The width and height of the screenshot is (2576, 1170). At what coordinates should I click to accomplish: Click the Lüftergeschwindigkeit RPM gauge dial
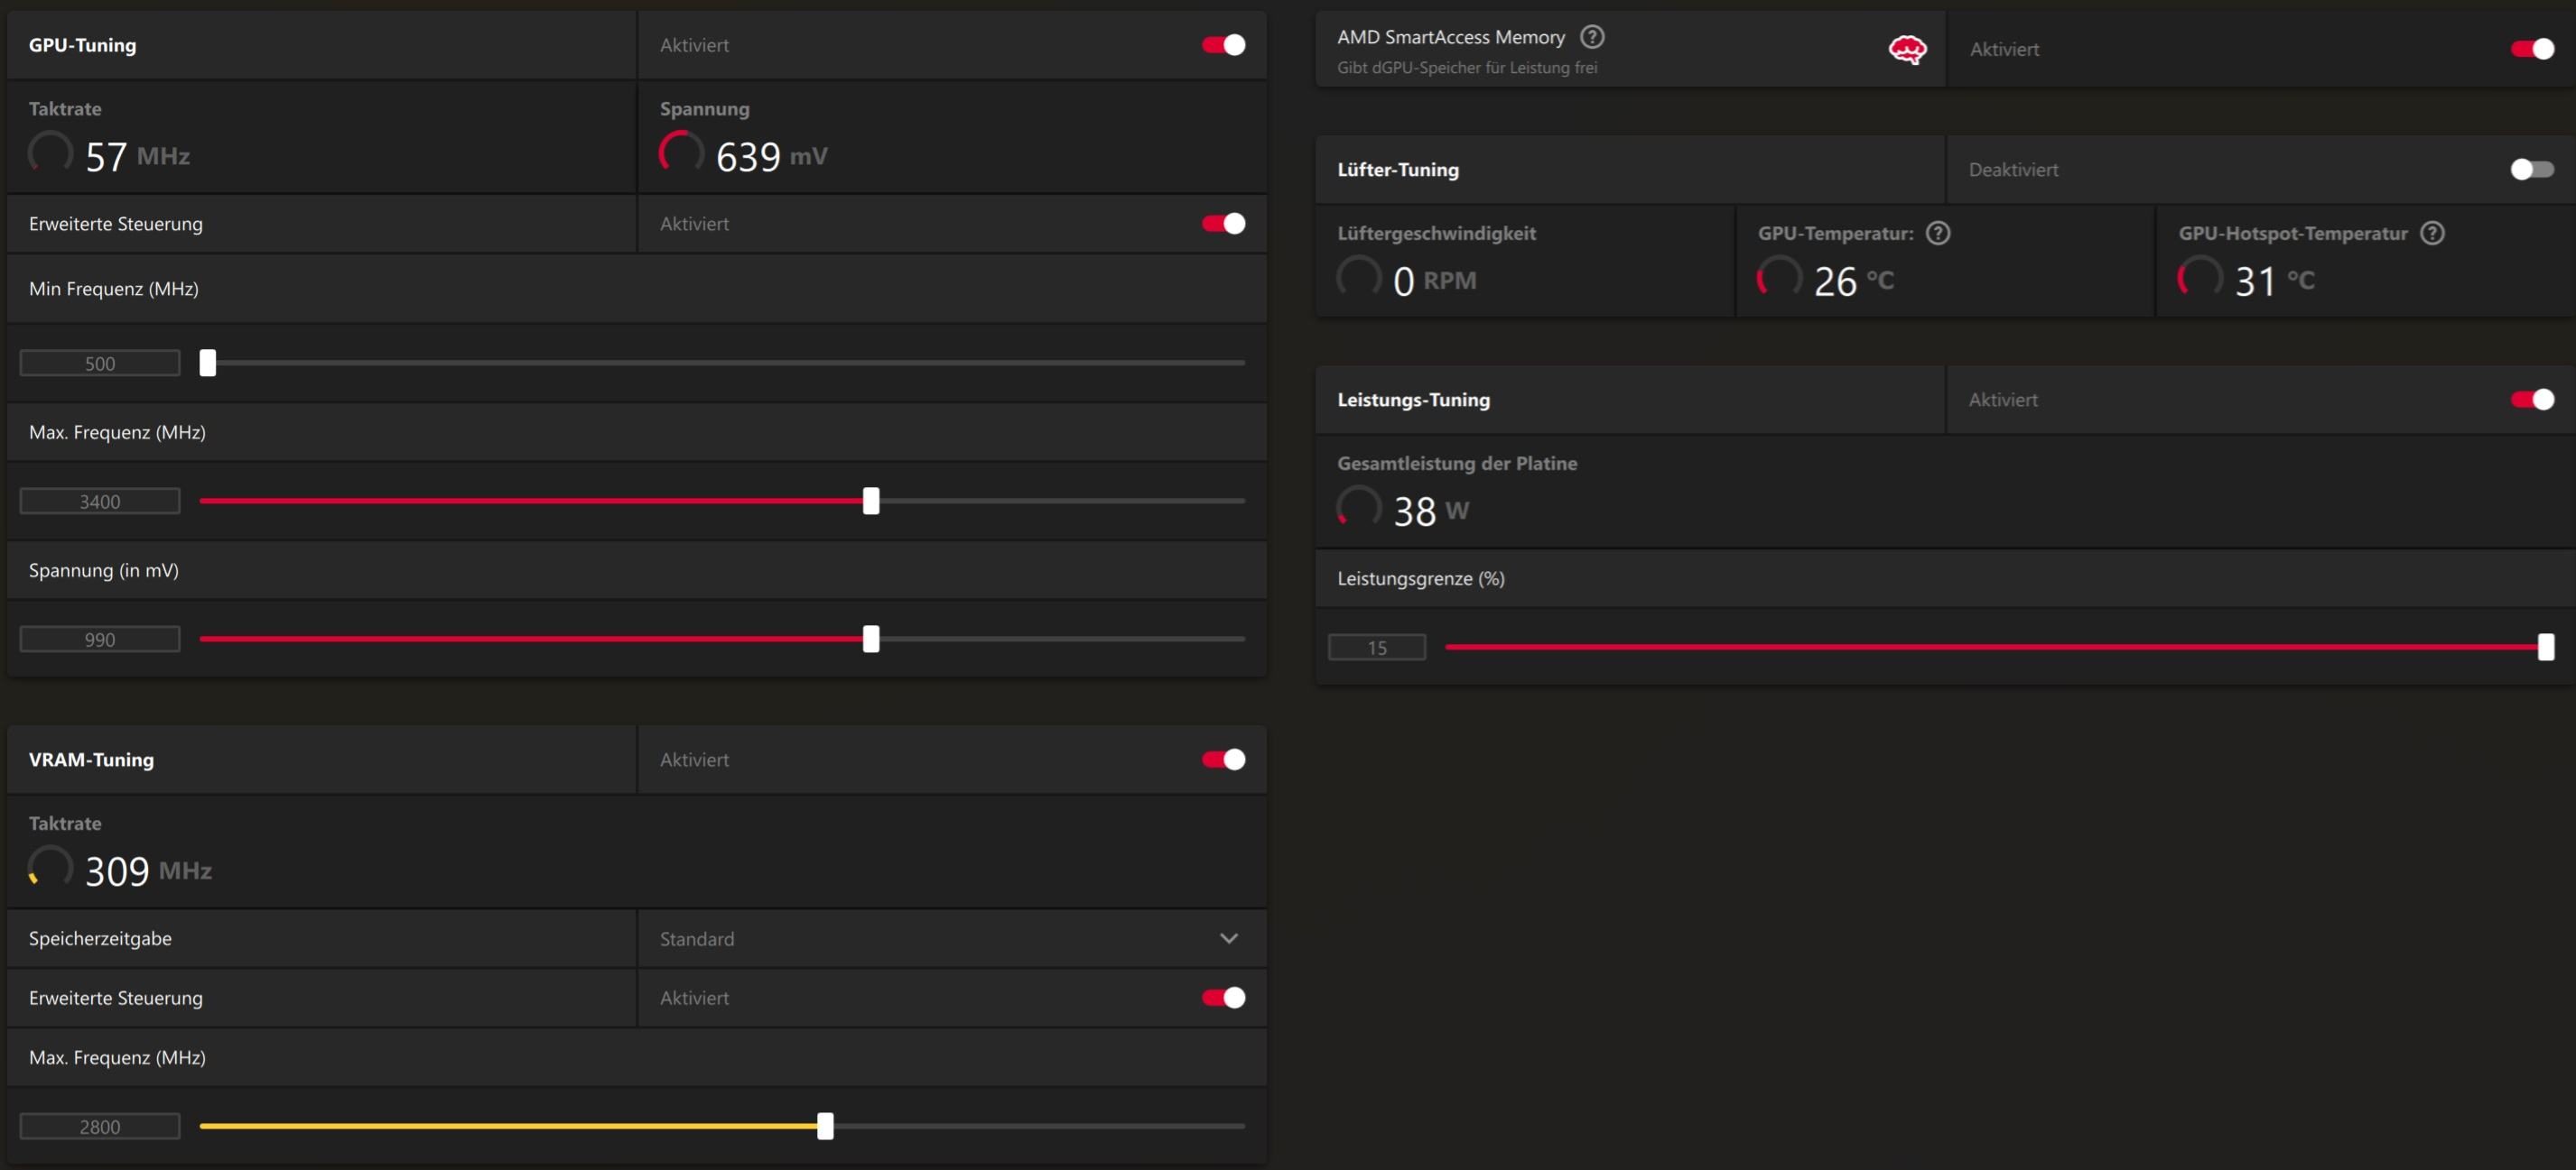1359,278
